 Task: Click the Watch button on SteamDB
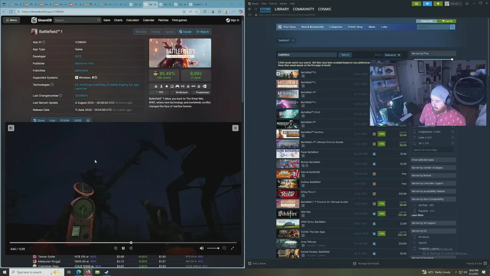pyautogui.click(x=203, y=32)
